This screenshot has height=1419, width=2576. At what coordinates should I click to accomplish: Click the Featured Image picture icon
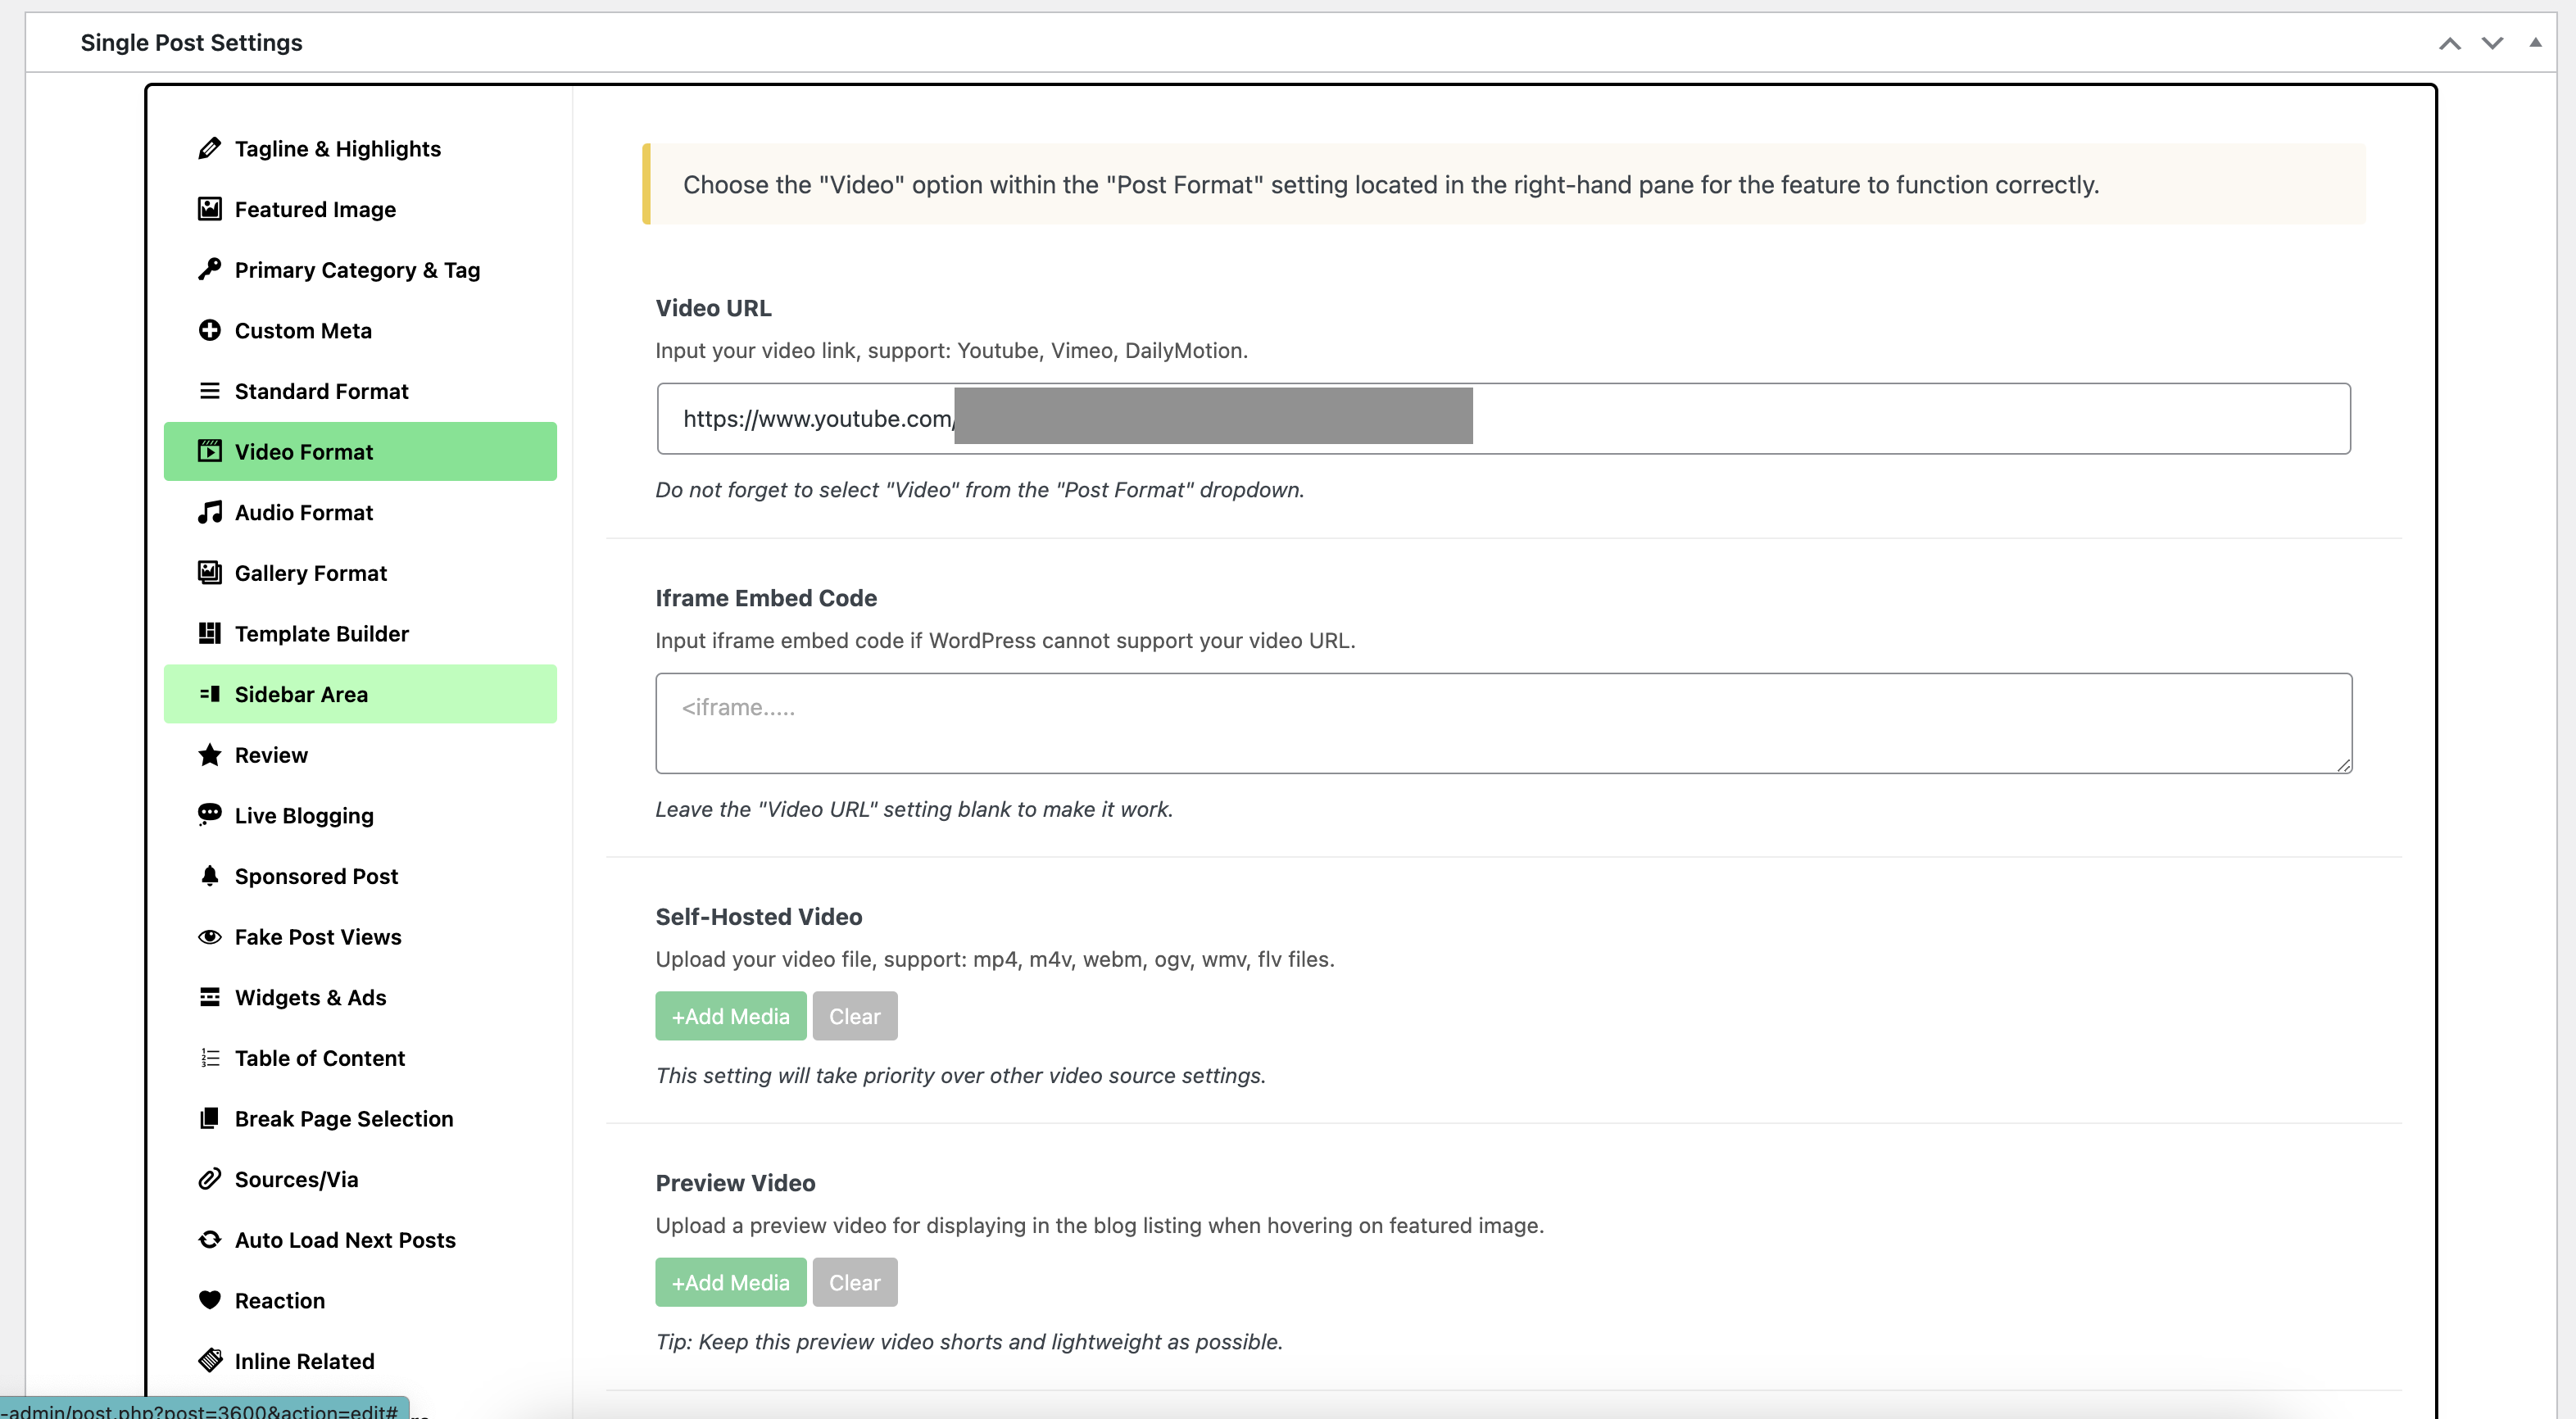coord(209,209)
